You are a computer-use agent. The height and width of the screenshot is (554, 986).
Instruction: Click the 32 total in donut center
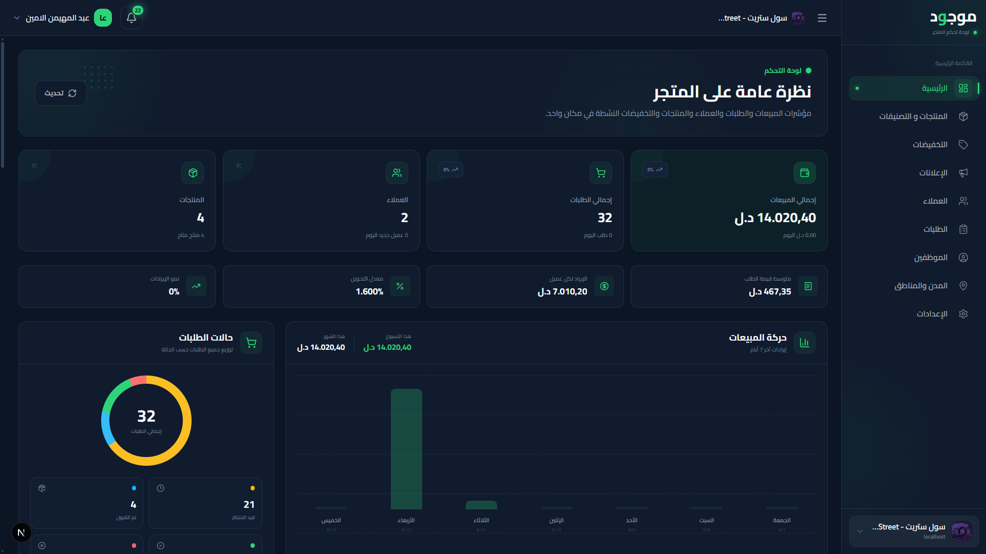tap(146, 416)
